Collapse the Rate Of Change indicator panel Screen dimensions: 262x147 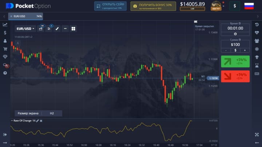tap(12, 121)
